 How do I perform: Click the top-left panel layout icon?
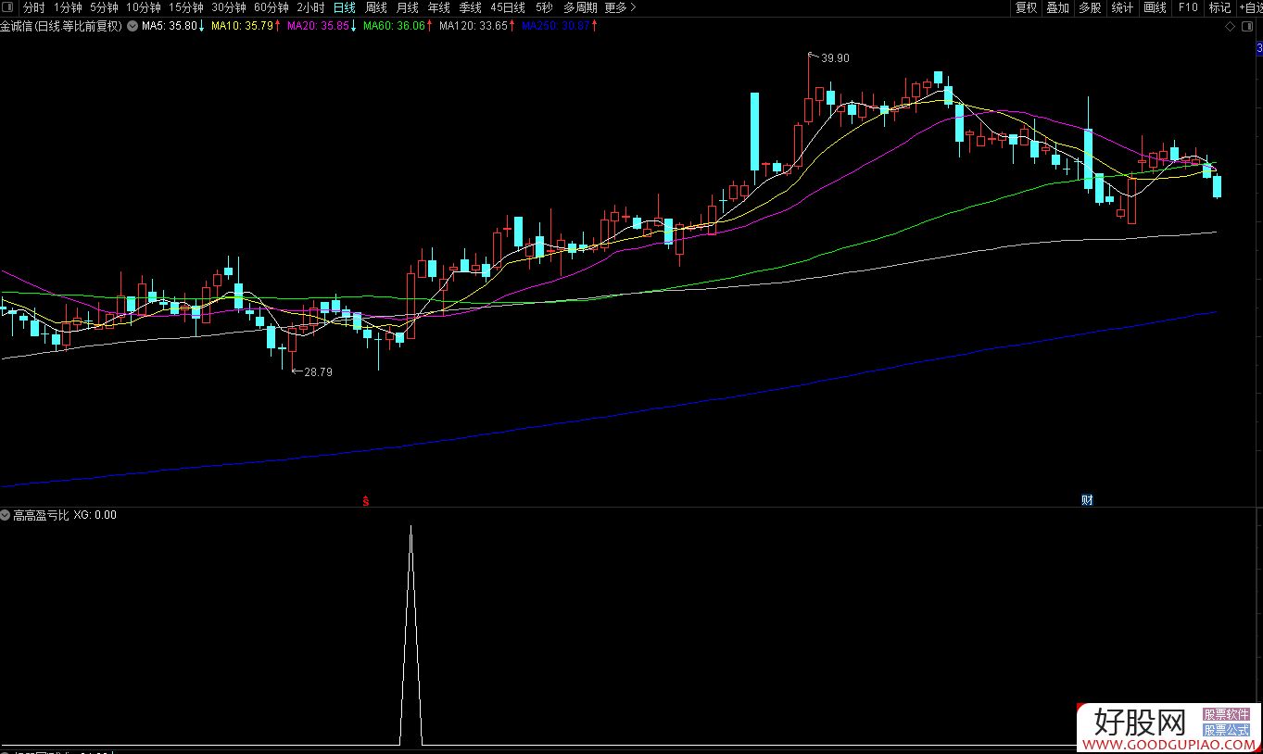pos(8,7)
